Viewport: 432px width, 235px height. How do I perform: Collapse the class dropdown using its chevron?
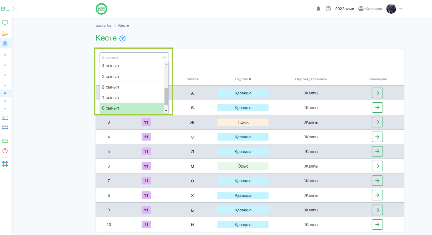164,57
